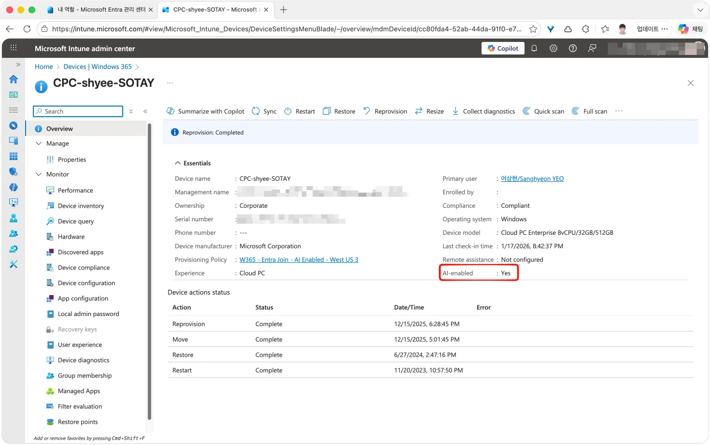This screenshot has height=445, width=710.
Task: Open the portal settings gear
Action: point(554,48)
